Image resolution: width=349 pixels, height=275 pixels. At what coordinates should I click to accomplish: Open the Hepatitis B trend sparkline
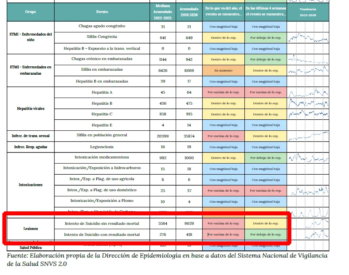click(308, 103)
